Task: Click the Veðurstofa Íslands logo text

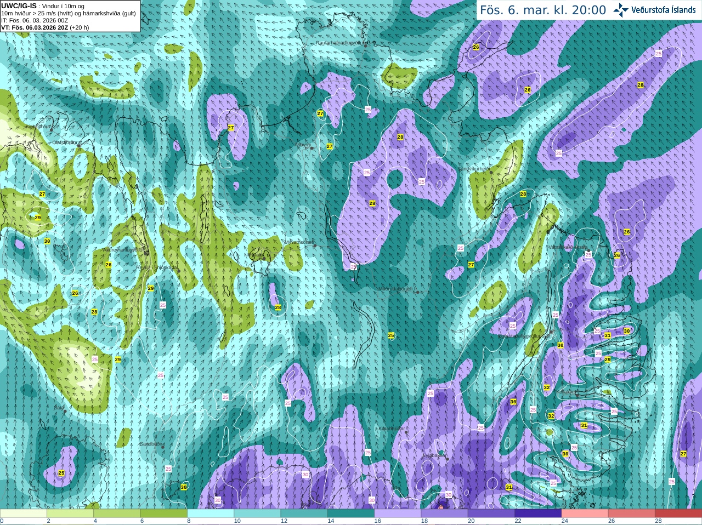Action: click(664, 10)
